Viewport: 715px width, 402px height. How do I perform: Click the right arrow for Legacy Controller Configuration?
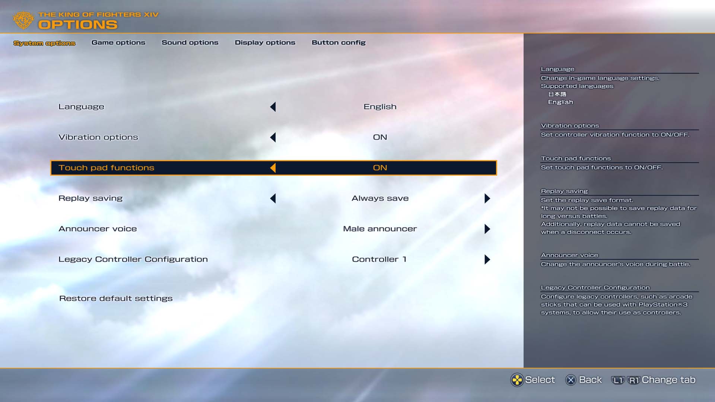pos(487,259)
